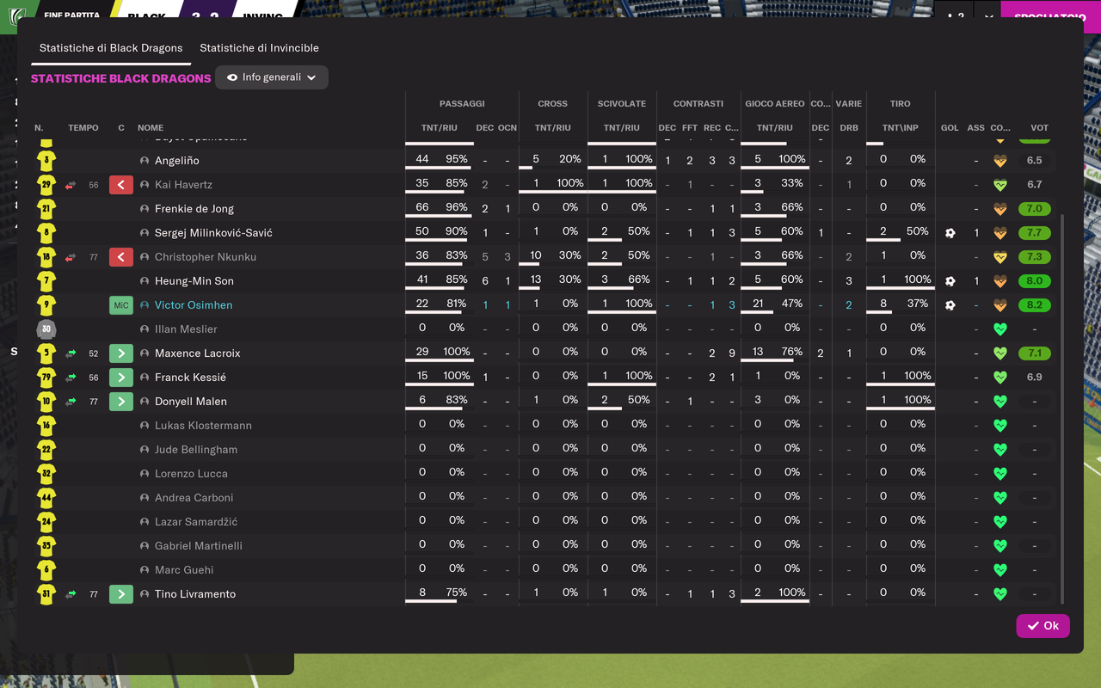Image resolution: width=1101 pixels, height=688 pixels.
Task: Click Kai Havertz substituted-off arrow icon
Action: [121, 185]
